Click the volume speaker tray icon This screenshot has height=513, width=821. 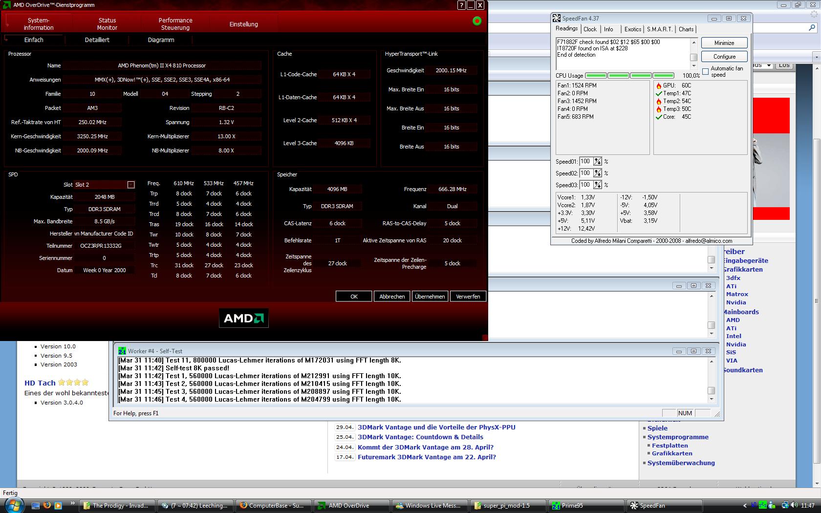tap(794, 505)
